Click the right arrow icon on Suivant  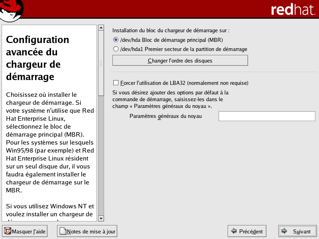point(284,231)
